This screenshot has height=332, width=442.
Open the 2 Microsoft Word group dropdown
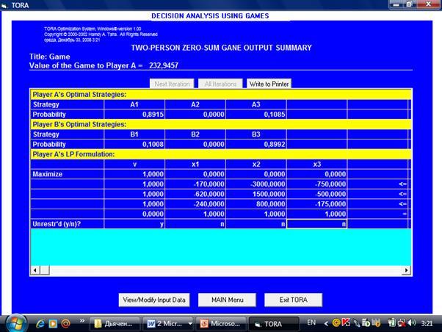click(x=190, y=323)
